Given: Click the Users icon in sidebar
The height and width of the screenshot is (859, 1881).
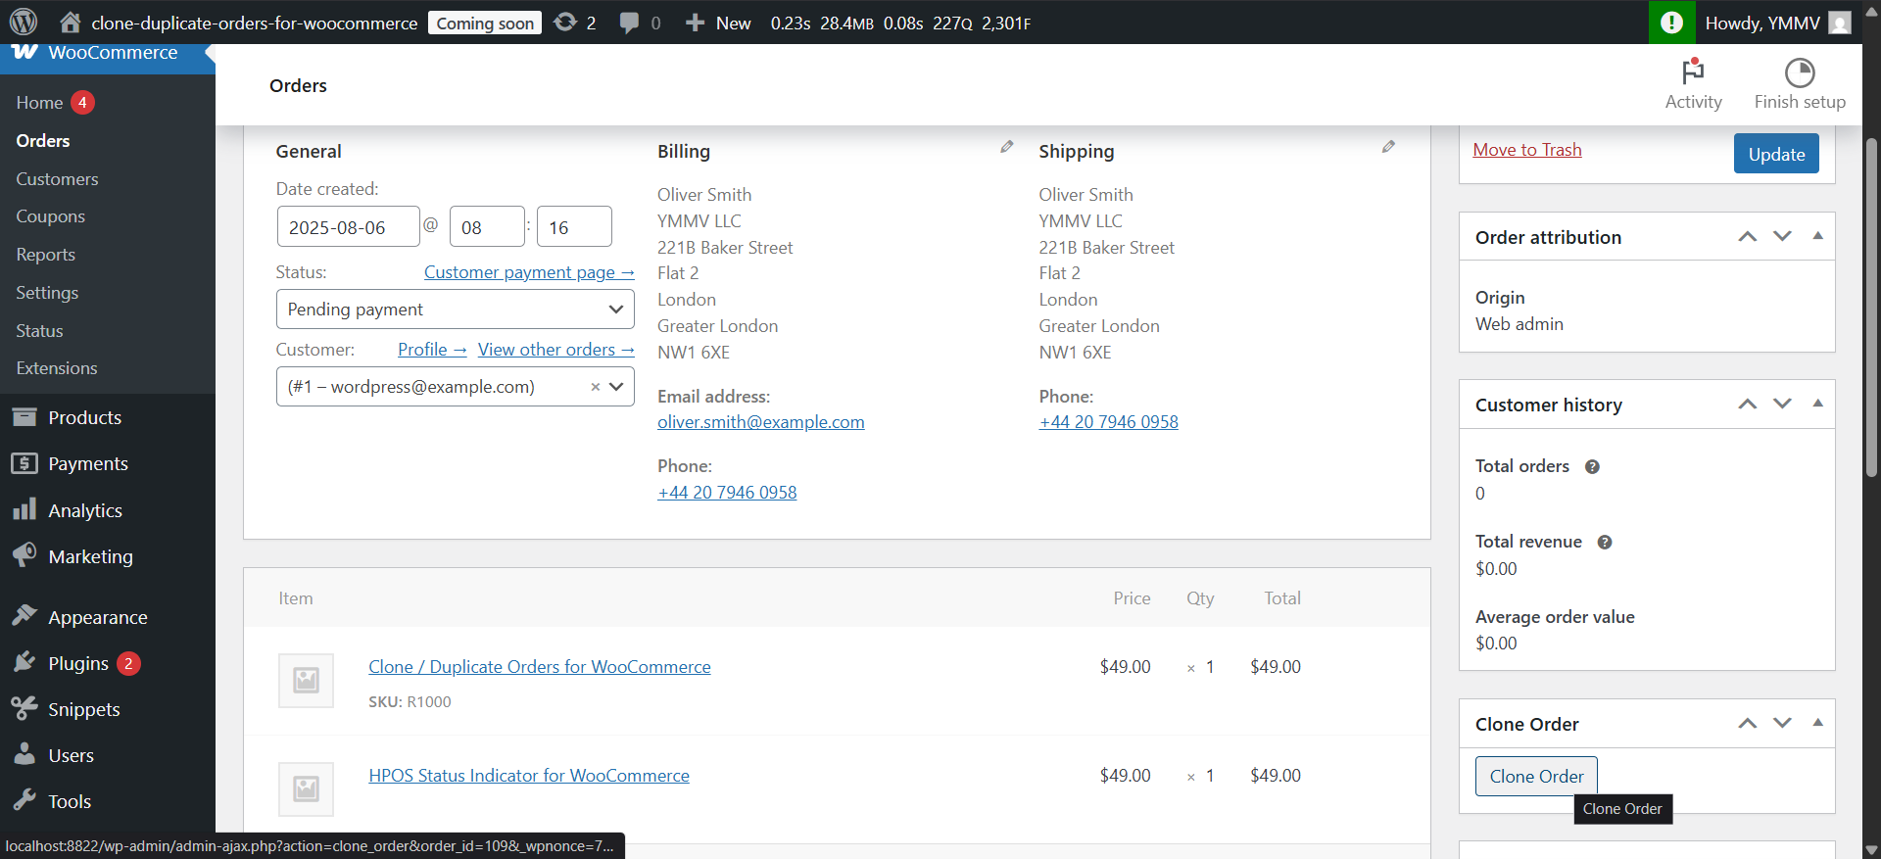Looking at the screenshot, I should click(x=24, y=754).
